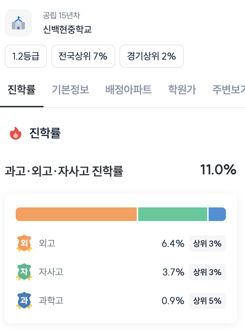Open the 진학률 tab
The height and width of the screenshot is (331, 245).
[22, 90]
